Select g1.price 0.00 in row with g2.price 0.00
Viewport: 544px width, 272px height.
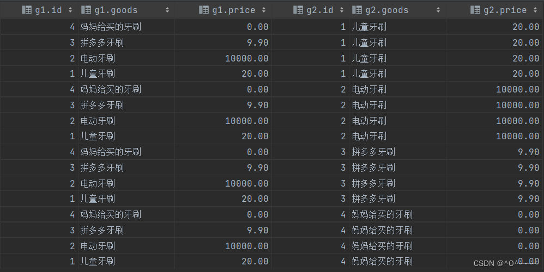click(x=257, y=214)
